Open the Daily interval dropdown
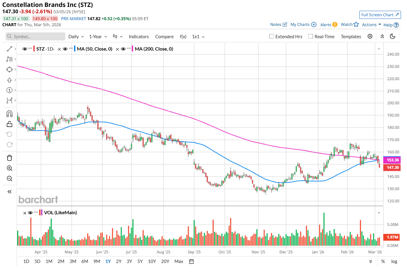Viewport: 407px width, 272px height. [x=76, y=37]
